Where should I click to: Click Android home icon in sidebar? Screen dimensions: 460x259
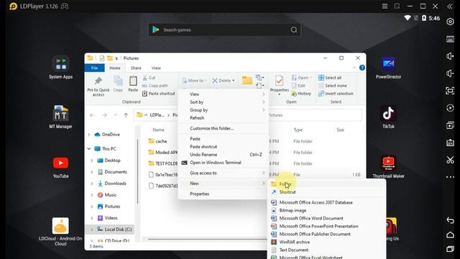click(450, 235)
